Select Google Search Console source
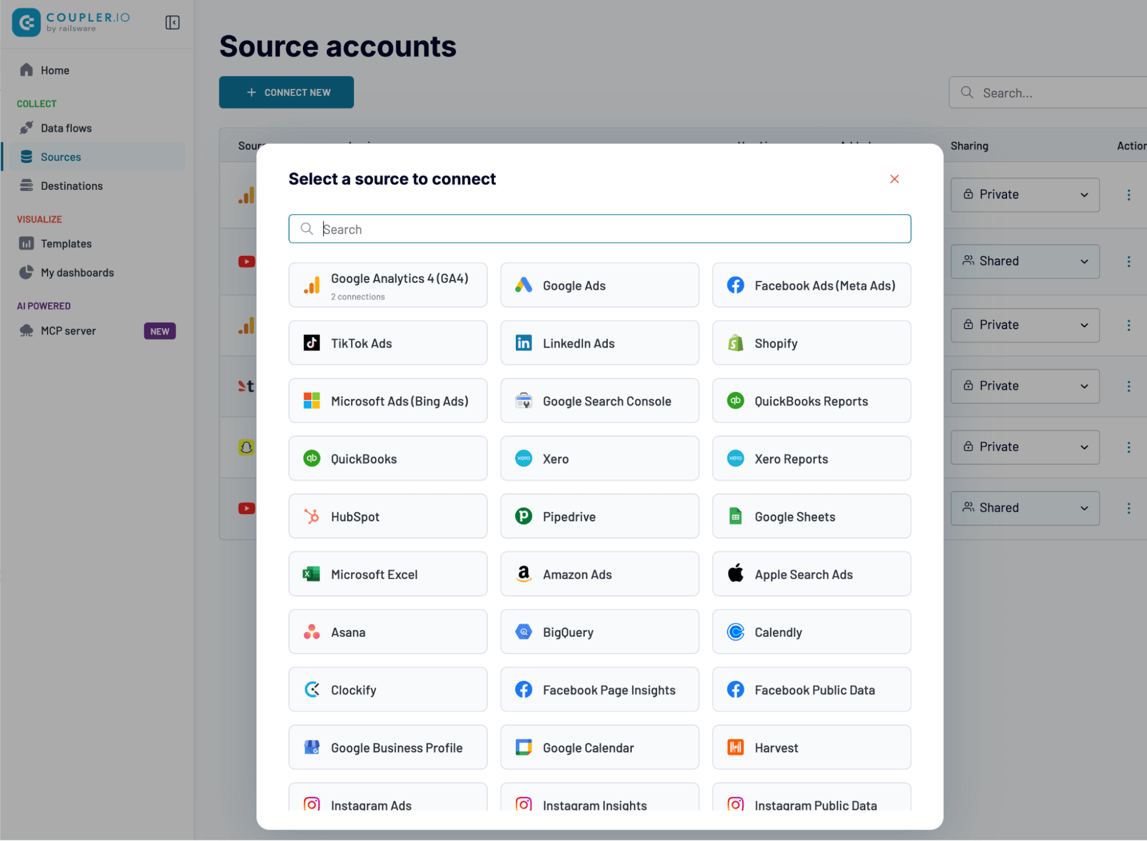1147x841 pixels. (599, 400)
